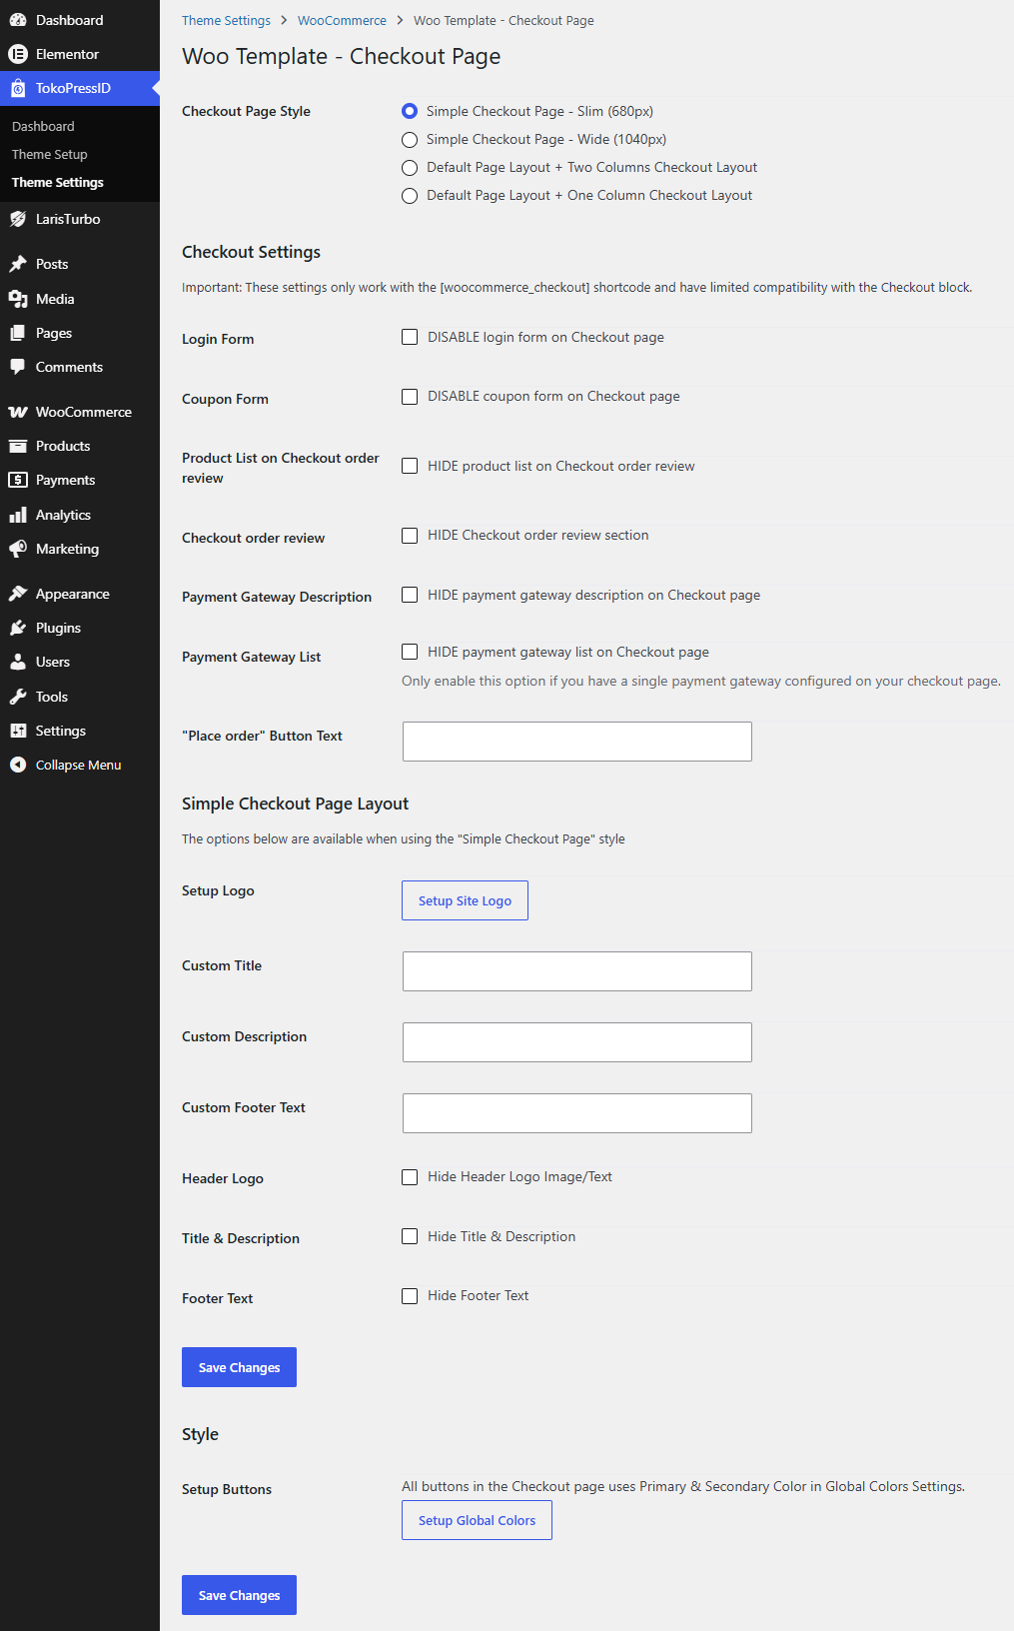
Task: Go to WooCommerce breadcrumb link
Action: (x=342, y=20)
